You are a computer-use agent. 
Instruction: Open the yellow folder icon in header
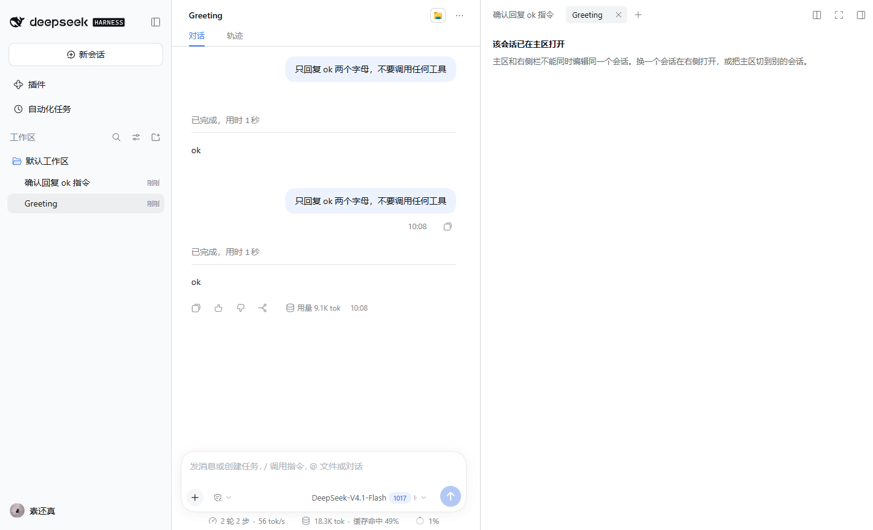tap(438, 15)
